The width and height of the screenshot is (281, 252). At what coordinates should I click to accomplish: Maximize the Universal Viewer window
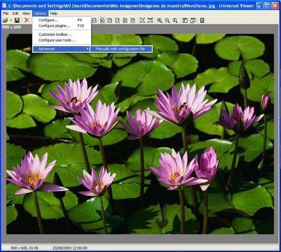pyautogui.click(x=267, y=6)
